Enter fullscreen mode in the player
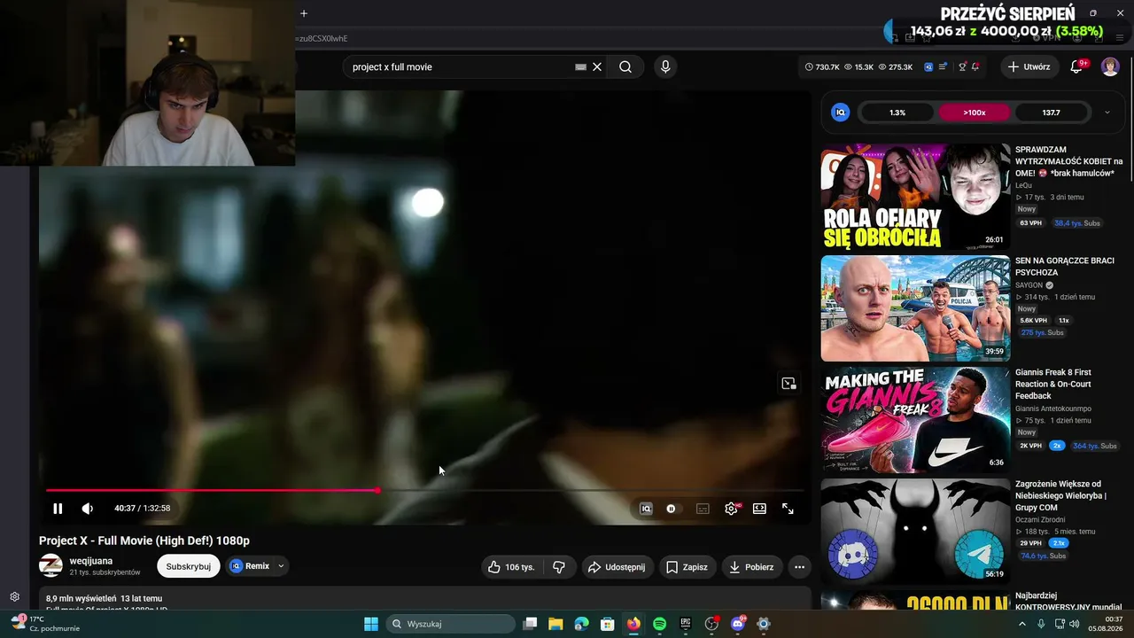1134x638 pixels. 788,509
